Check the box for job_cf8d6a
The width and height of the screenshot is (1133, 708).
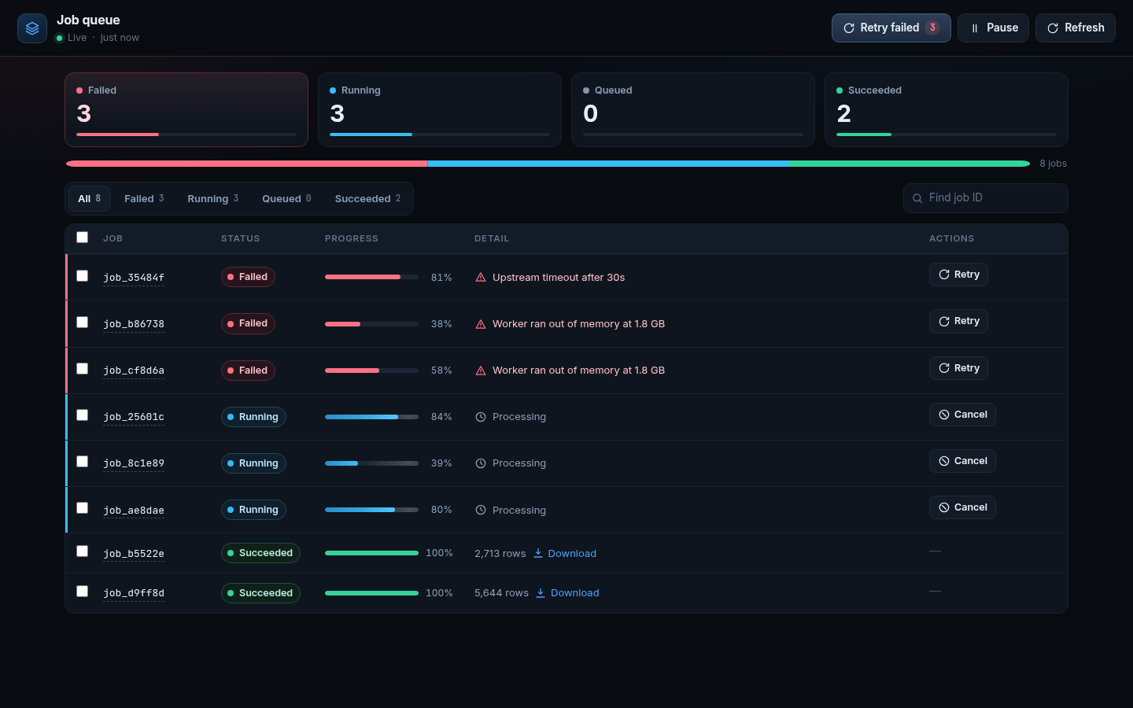click(82, 368)
